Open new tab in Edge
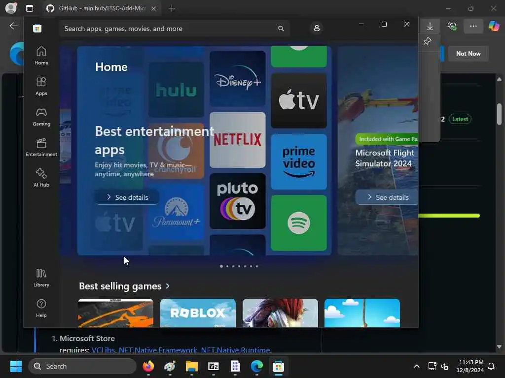The height and width of the screenshot is (378, 505). coord(172,8)
